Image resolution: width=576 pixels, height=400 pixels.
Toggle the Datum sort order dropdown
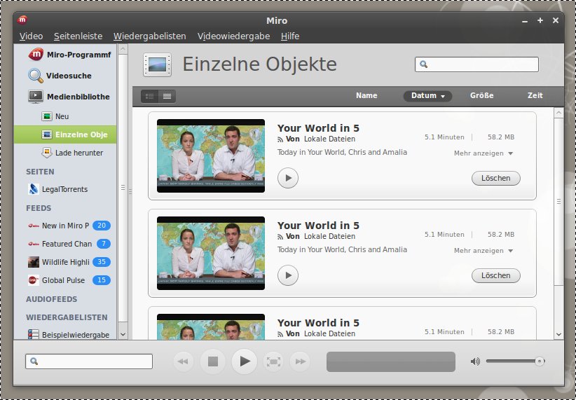coord(427,96)
